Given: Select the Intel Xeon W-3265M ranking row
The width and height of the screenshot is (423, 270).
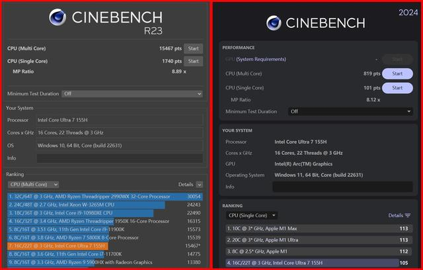Looking at the screenshot, I should click(105, 204).
